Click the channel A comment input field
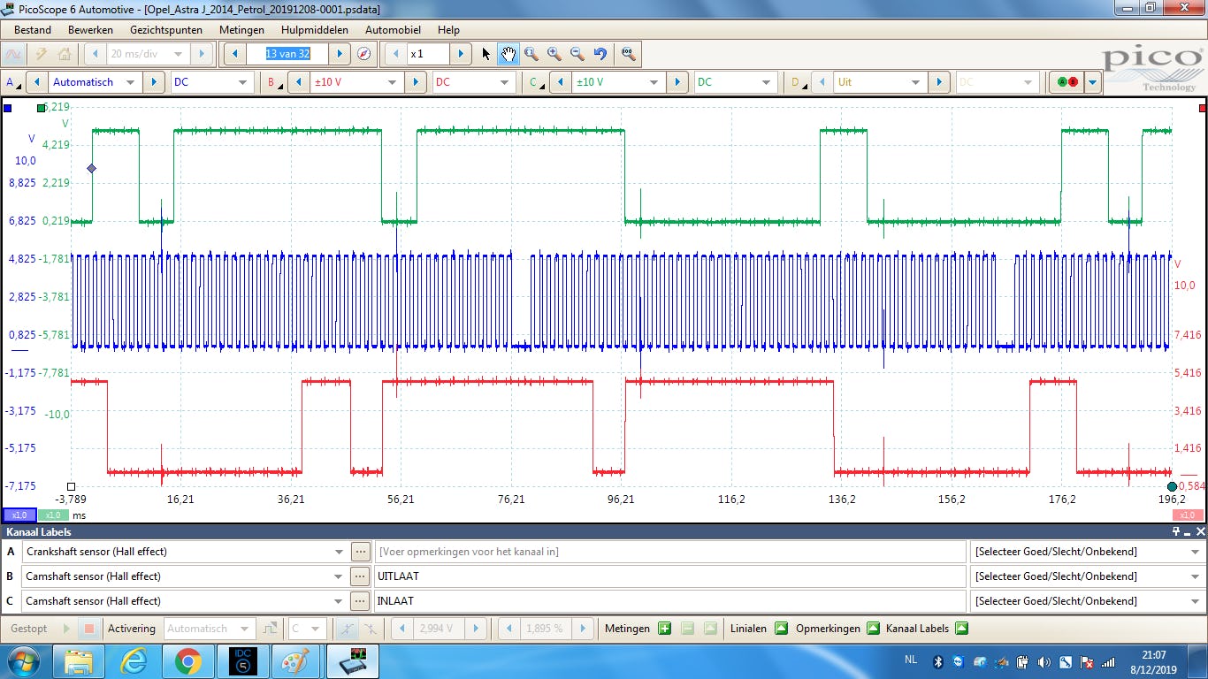 [x=669, y=552]
